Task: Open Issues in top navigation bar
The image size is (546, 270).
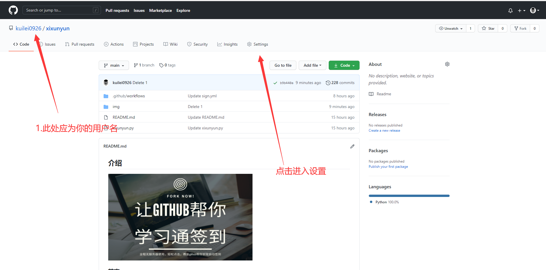Action: (x=139, y=10)
